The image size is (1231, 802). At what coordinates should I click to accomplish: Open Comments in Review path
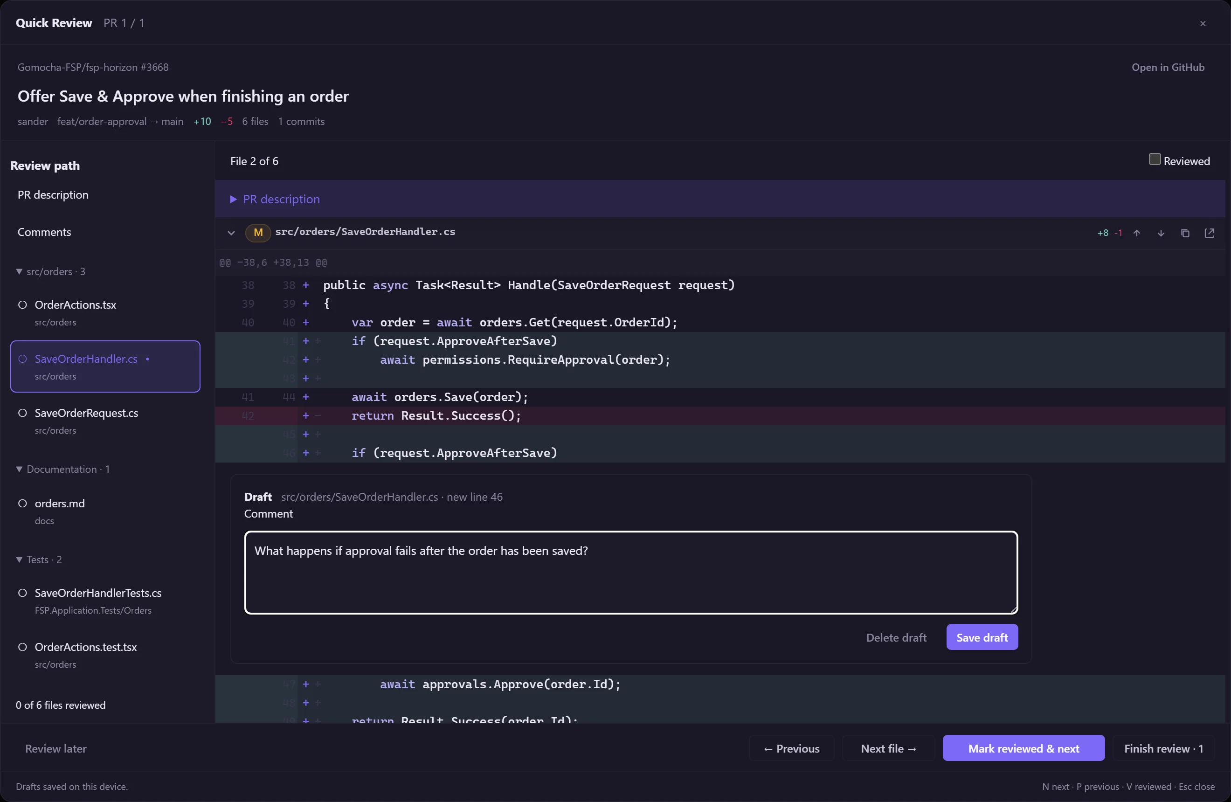coord(44,232)
